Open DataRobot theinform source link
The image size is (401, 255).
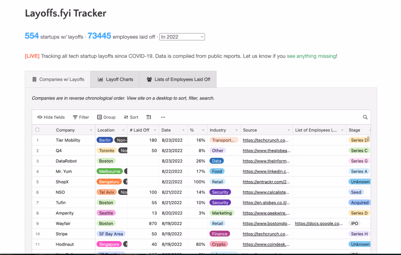click(x=266, y=161)
